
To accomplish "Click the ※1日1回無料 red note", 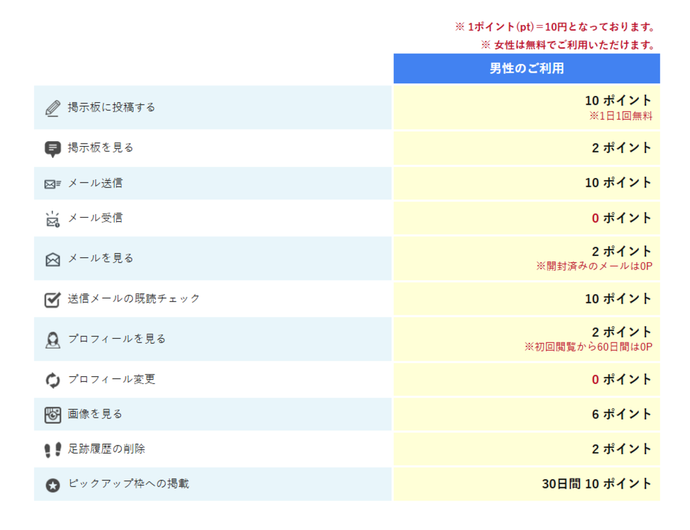I will pos(621,116).
